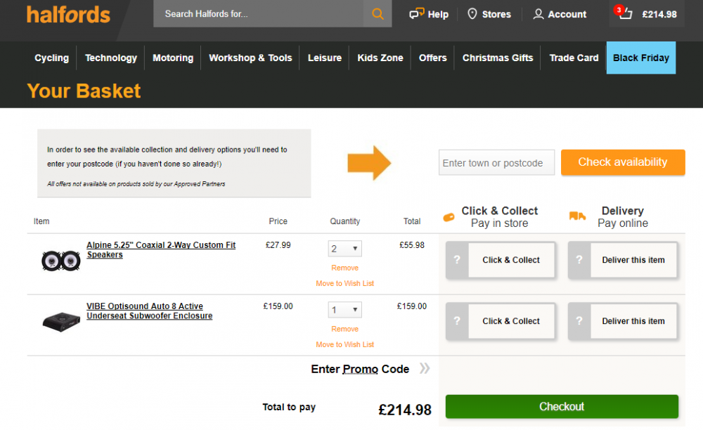Click the Click & Collect tag icon
Viewport: 703px width, 430px height.
point(449,217)
